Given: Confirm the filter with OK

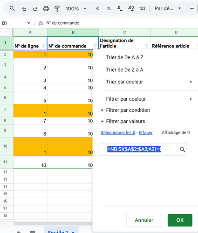Looking at the screenshot, I should click(x=180, y=220).
